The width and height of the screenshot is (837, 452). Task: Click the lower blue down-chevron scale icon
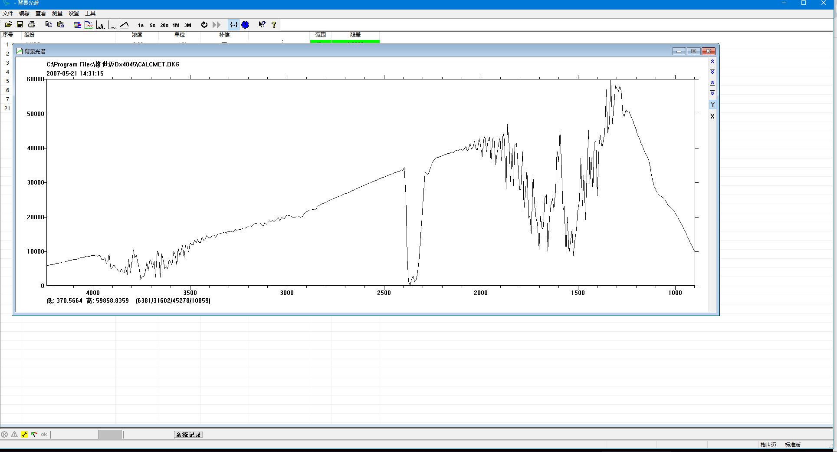(712, 93)
